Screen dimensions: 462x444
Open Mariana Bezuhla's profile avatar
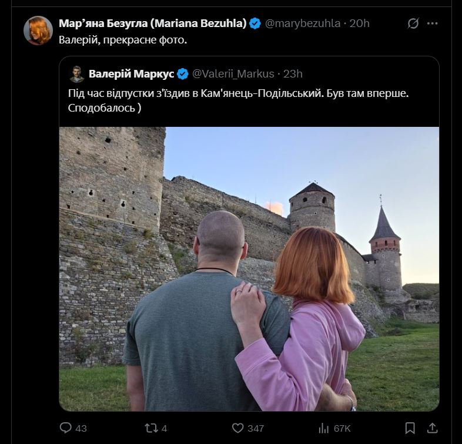pyautogui.click(x=38, y=31)
